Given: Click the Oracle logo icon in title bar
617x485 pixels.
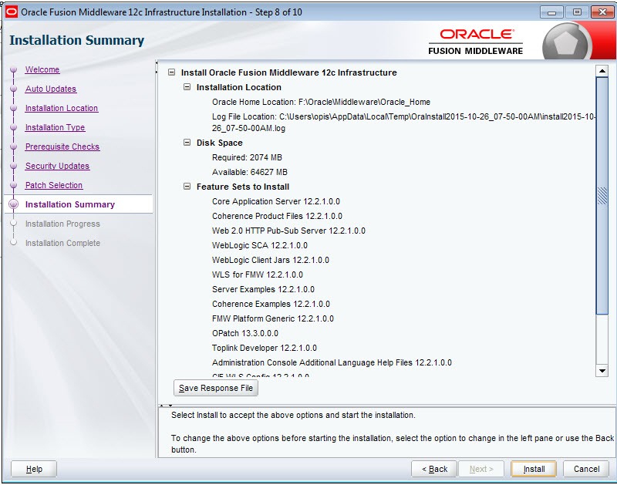Looking at the screenshot, I should (12, 12).
